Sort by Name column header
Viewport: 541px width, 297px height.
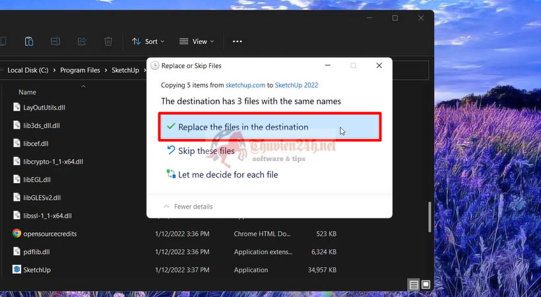click(x=27, y=92)
